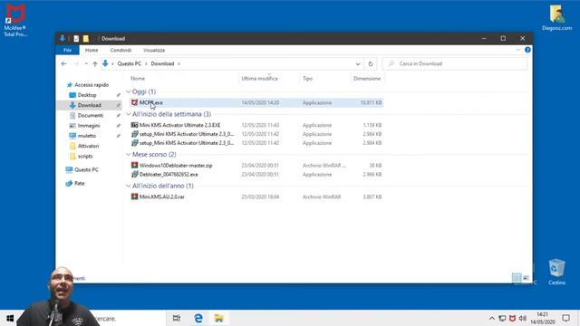Sort by the Tipo column header
Image resolution: width=580 pixels, height=326 pixels.
307,79
